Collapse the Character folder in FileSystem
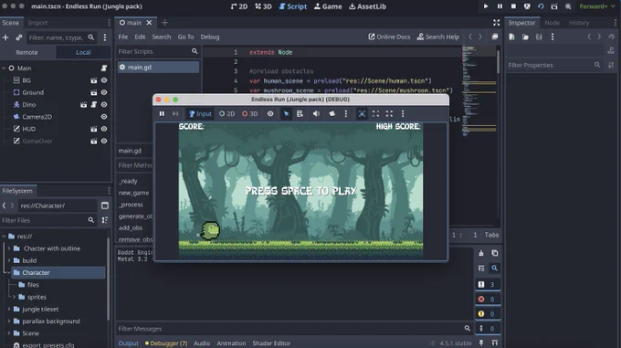This screenshot has width=621, height=348. (9, 272)
